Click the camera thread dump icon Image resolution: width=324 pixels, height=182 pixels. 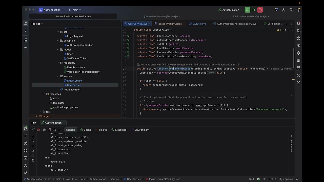point(45,130)
